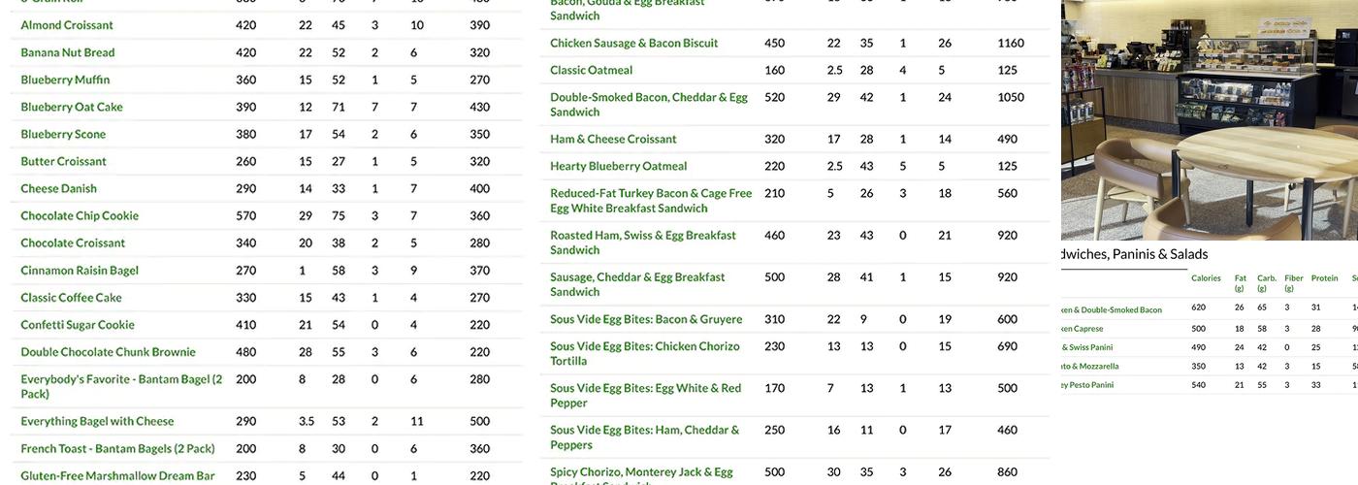The width and height of the screenshot is (1358, 485).
Task: Click the Butter Croissant link
Action: [x=64, y=161]
